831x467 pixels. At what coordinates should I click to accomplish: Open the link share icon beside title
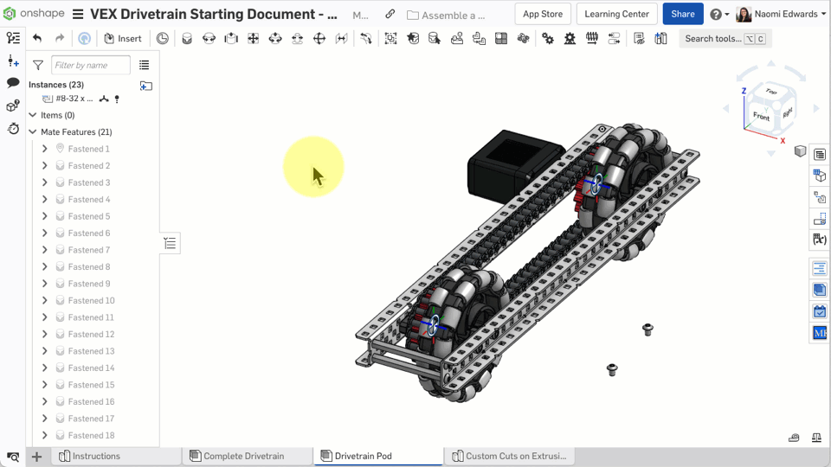click(390, 15)
